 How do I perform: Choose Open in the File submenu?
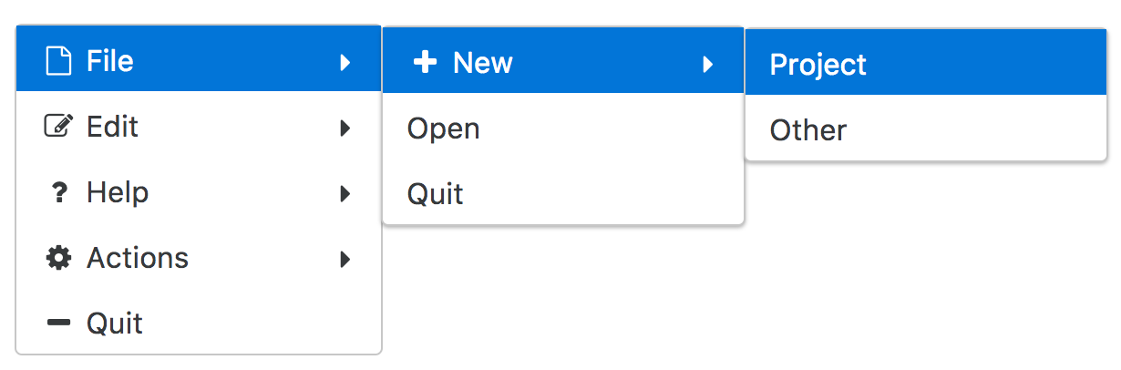[563, 128]
